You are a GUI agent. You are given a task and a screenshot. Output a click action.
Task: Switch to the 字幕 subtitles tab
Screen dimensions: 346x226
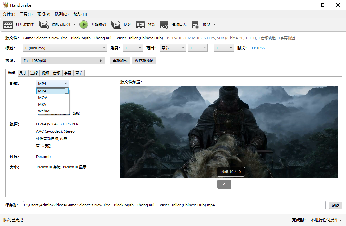(68, 73)
